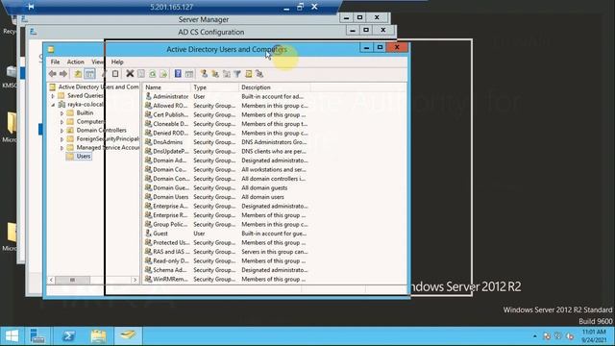The width and height of the screenshot is (615, 346).
Task: Click the tree pane's horizontal scrollbar thumb
Action: point(73,280)
